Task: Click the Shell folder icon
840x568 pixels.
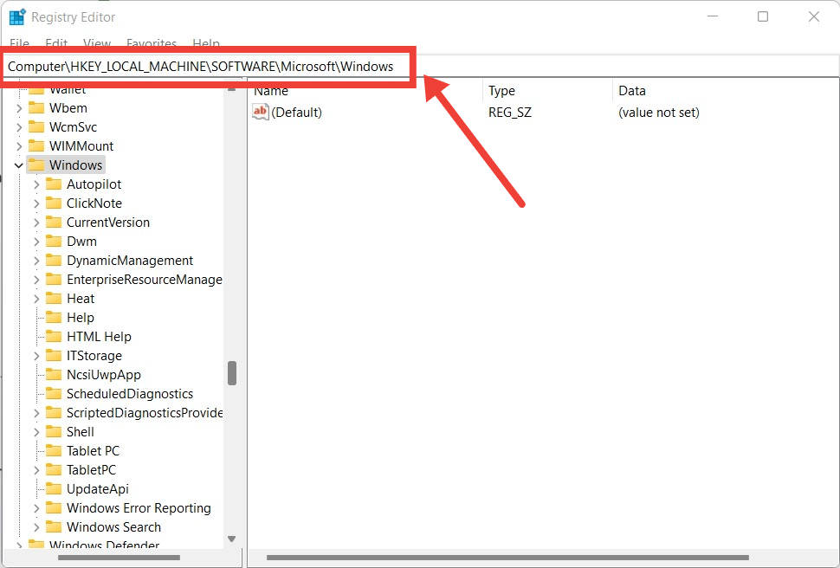Action: click(54, 432)
